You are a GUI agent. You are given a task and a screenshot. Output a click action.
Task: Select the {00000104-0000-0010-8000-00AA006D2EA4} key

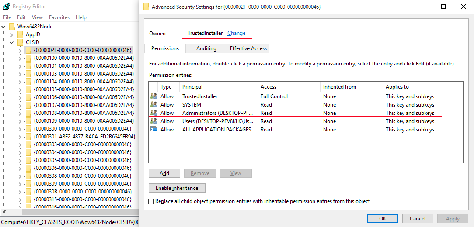point(84,82)
